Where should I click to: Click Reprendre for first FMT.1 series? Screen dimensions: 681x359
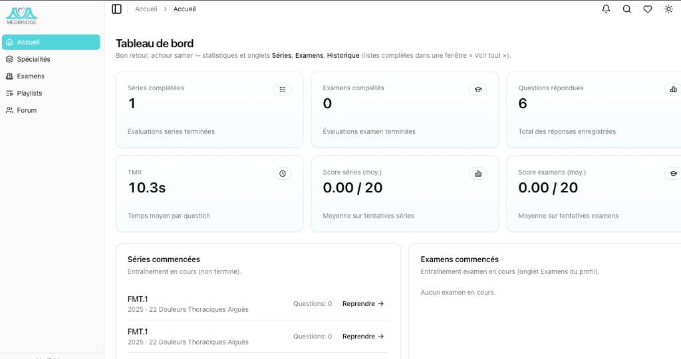[363, 303]
